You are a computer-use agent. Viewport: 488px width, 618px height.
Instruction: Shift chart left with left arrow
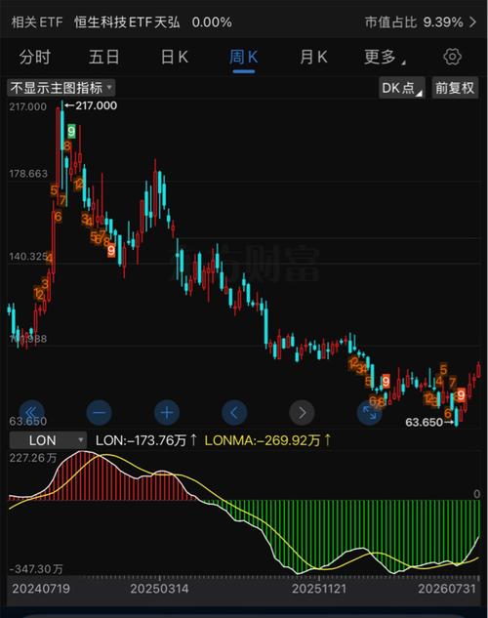coord(234,413)
